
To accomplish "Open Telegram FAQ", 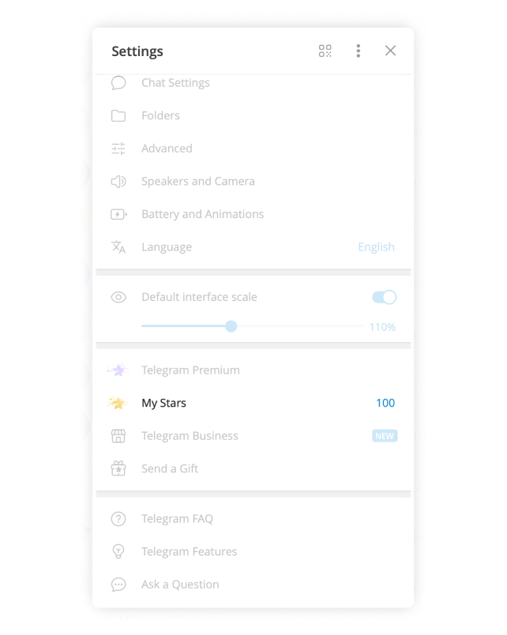I will coord(253,519).
